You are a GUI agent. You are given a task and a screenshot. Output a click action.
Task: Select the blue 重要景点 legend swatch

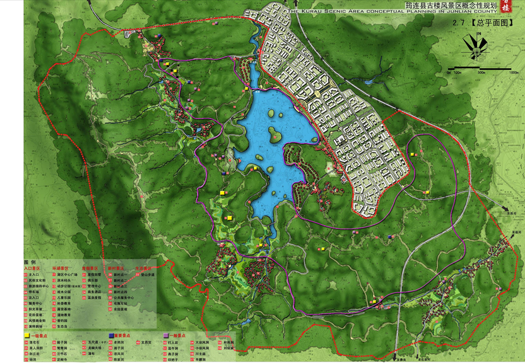[110, 336]
